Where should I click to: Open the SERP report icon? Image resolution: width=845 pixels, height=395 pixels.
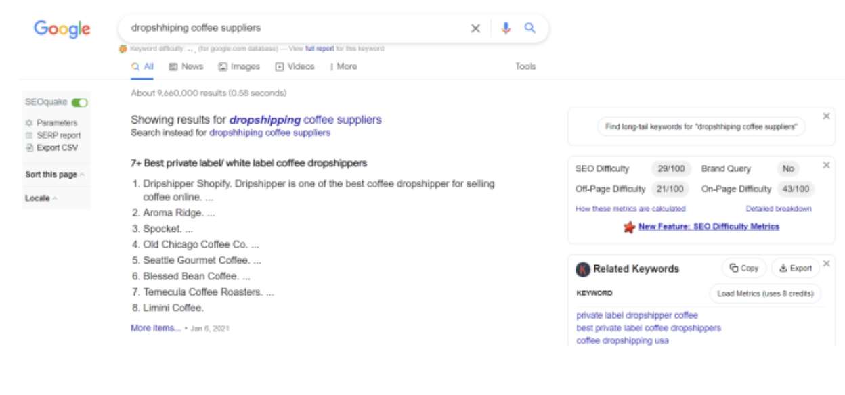[29, 135]
